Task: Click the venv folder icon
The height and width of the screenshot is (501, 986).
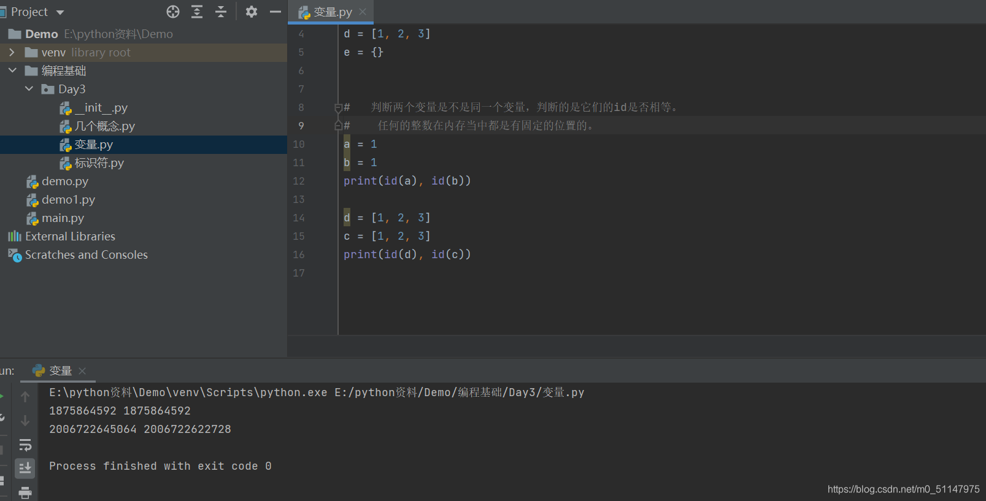Action: point(31,53)
